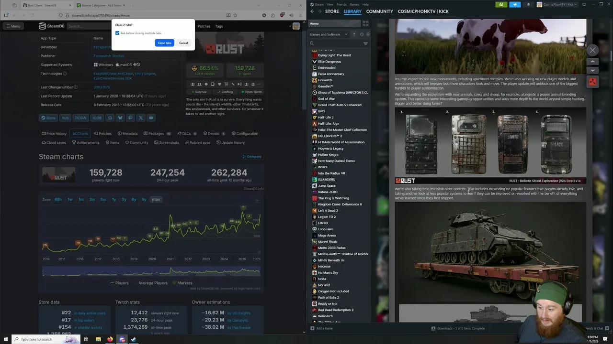The width and height of the screenshot is (613, 344).
Task: Open the IGDB link button
Action: point(97,118)
